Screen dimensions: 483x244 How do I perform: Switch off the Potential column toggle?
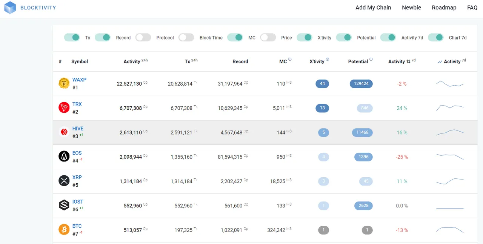344,37
